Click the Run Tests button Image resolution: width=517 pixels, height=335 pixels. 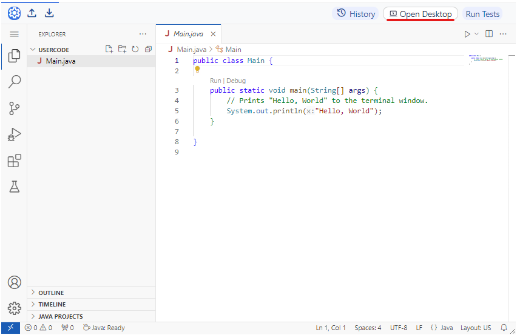tap(482, 14)
